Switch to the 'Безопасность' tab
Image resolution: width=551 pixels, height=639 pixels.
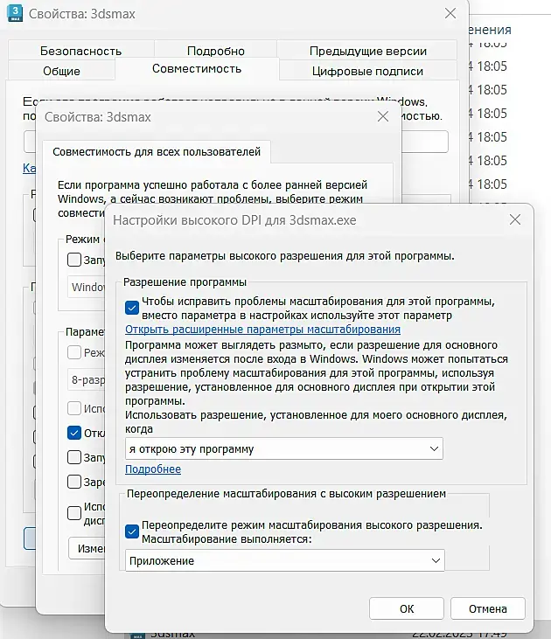(x=80, y=51)
